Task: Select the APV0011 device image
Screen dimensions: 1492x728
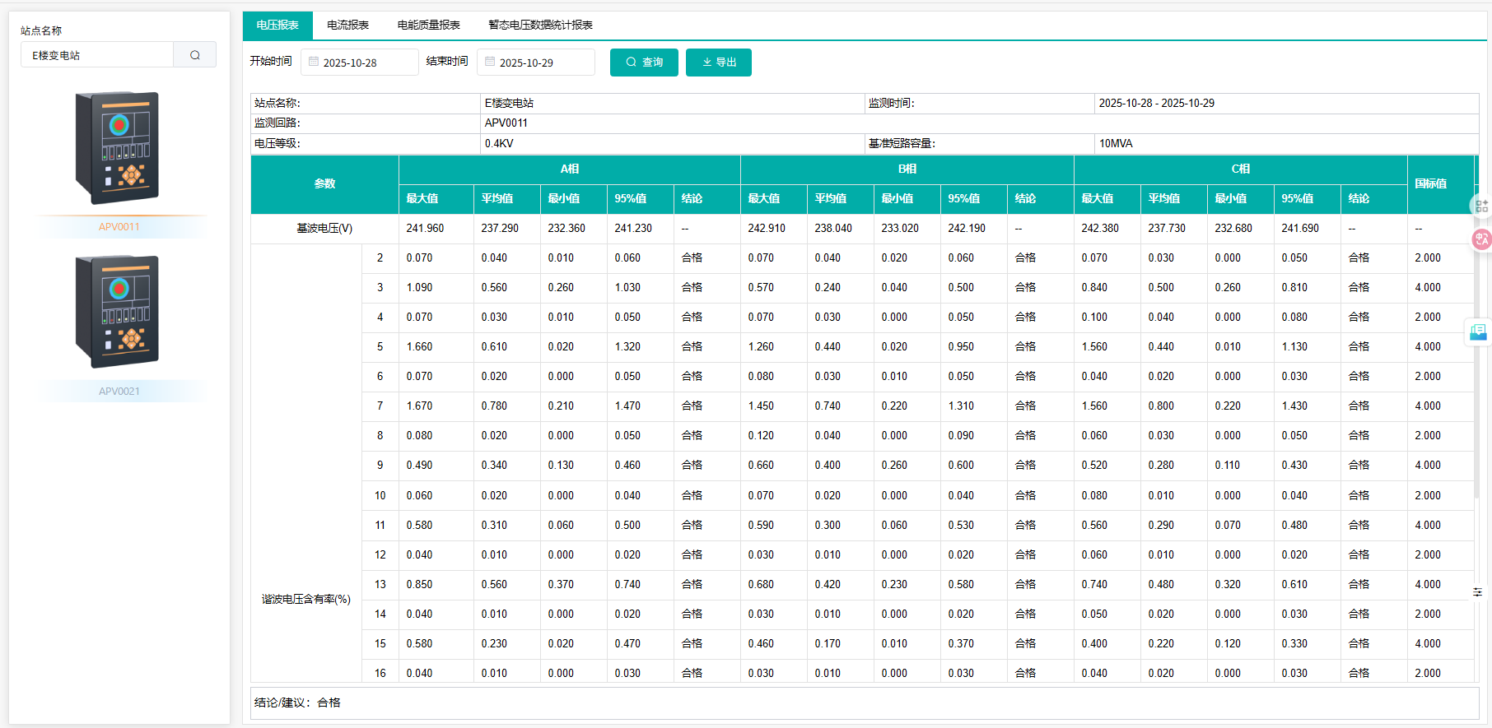Action: coord(118,148)
